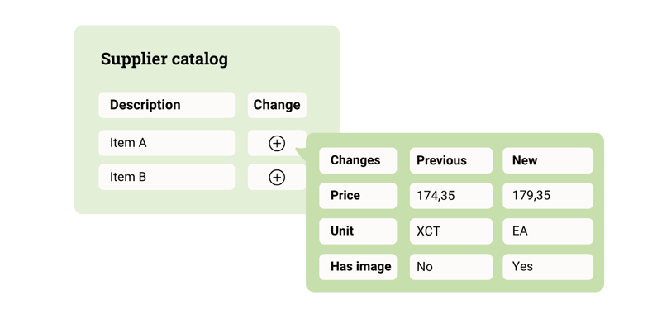
Task: Click the Change column header
Action: coord(277,105)
